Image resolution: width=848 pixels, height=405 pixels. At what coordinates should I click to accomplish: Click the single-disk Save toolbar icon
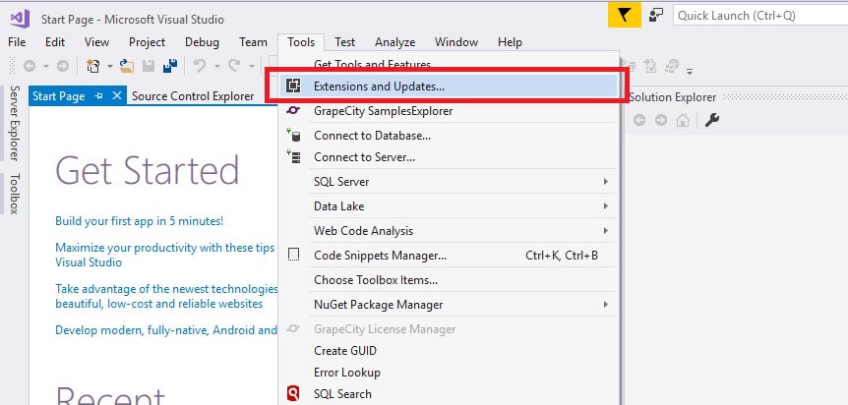click(x=149, y=66)
